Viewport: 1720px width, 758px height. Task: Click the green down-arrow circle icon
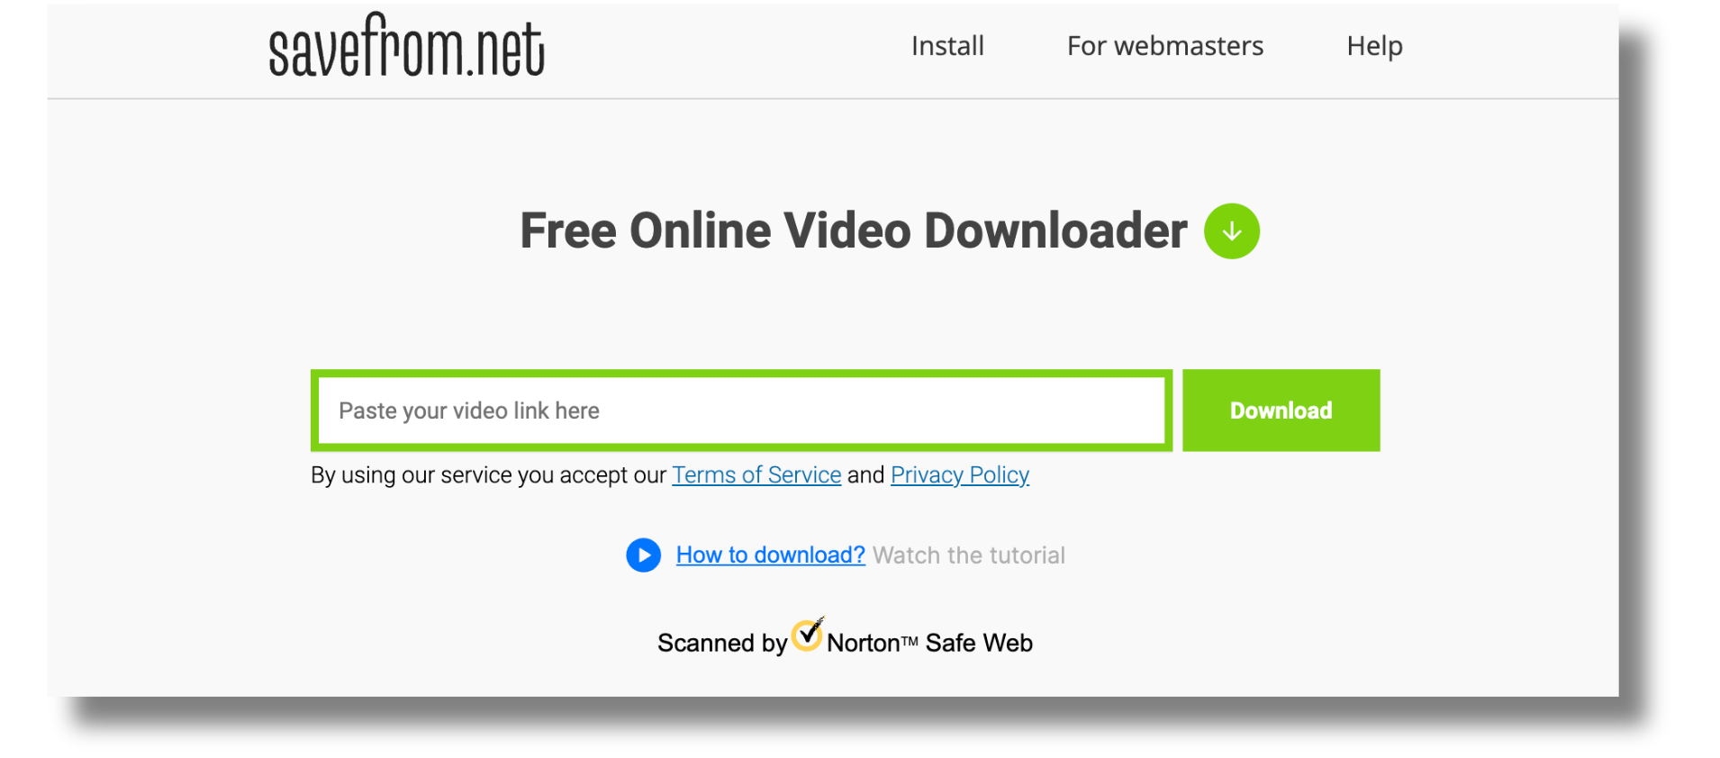(1232, 231)
